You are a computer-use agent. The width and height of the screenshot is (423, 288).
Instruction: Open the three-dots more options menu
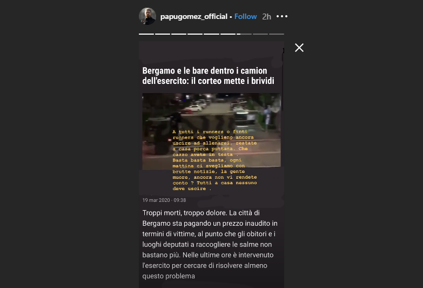[x=282, y=16]
